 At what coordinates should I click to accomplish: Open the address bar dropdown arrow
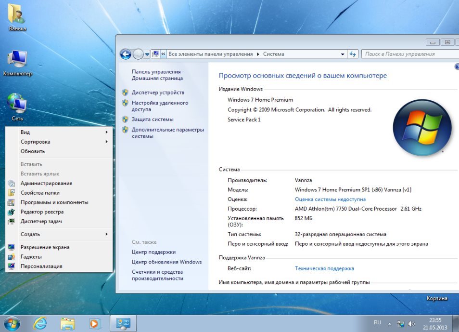(x=343, y=54)
